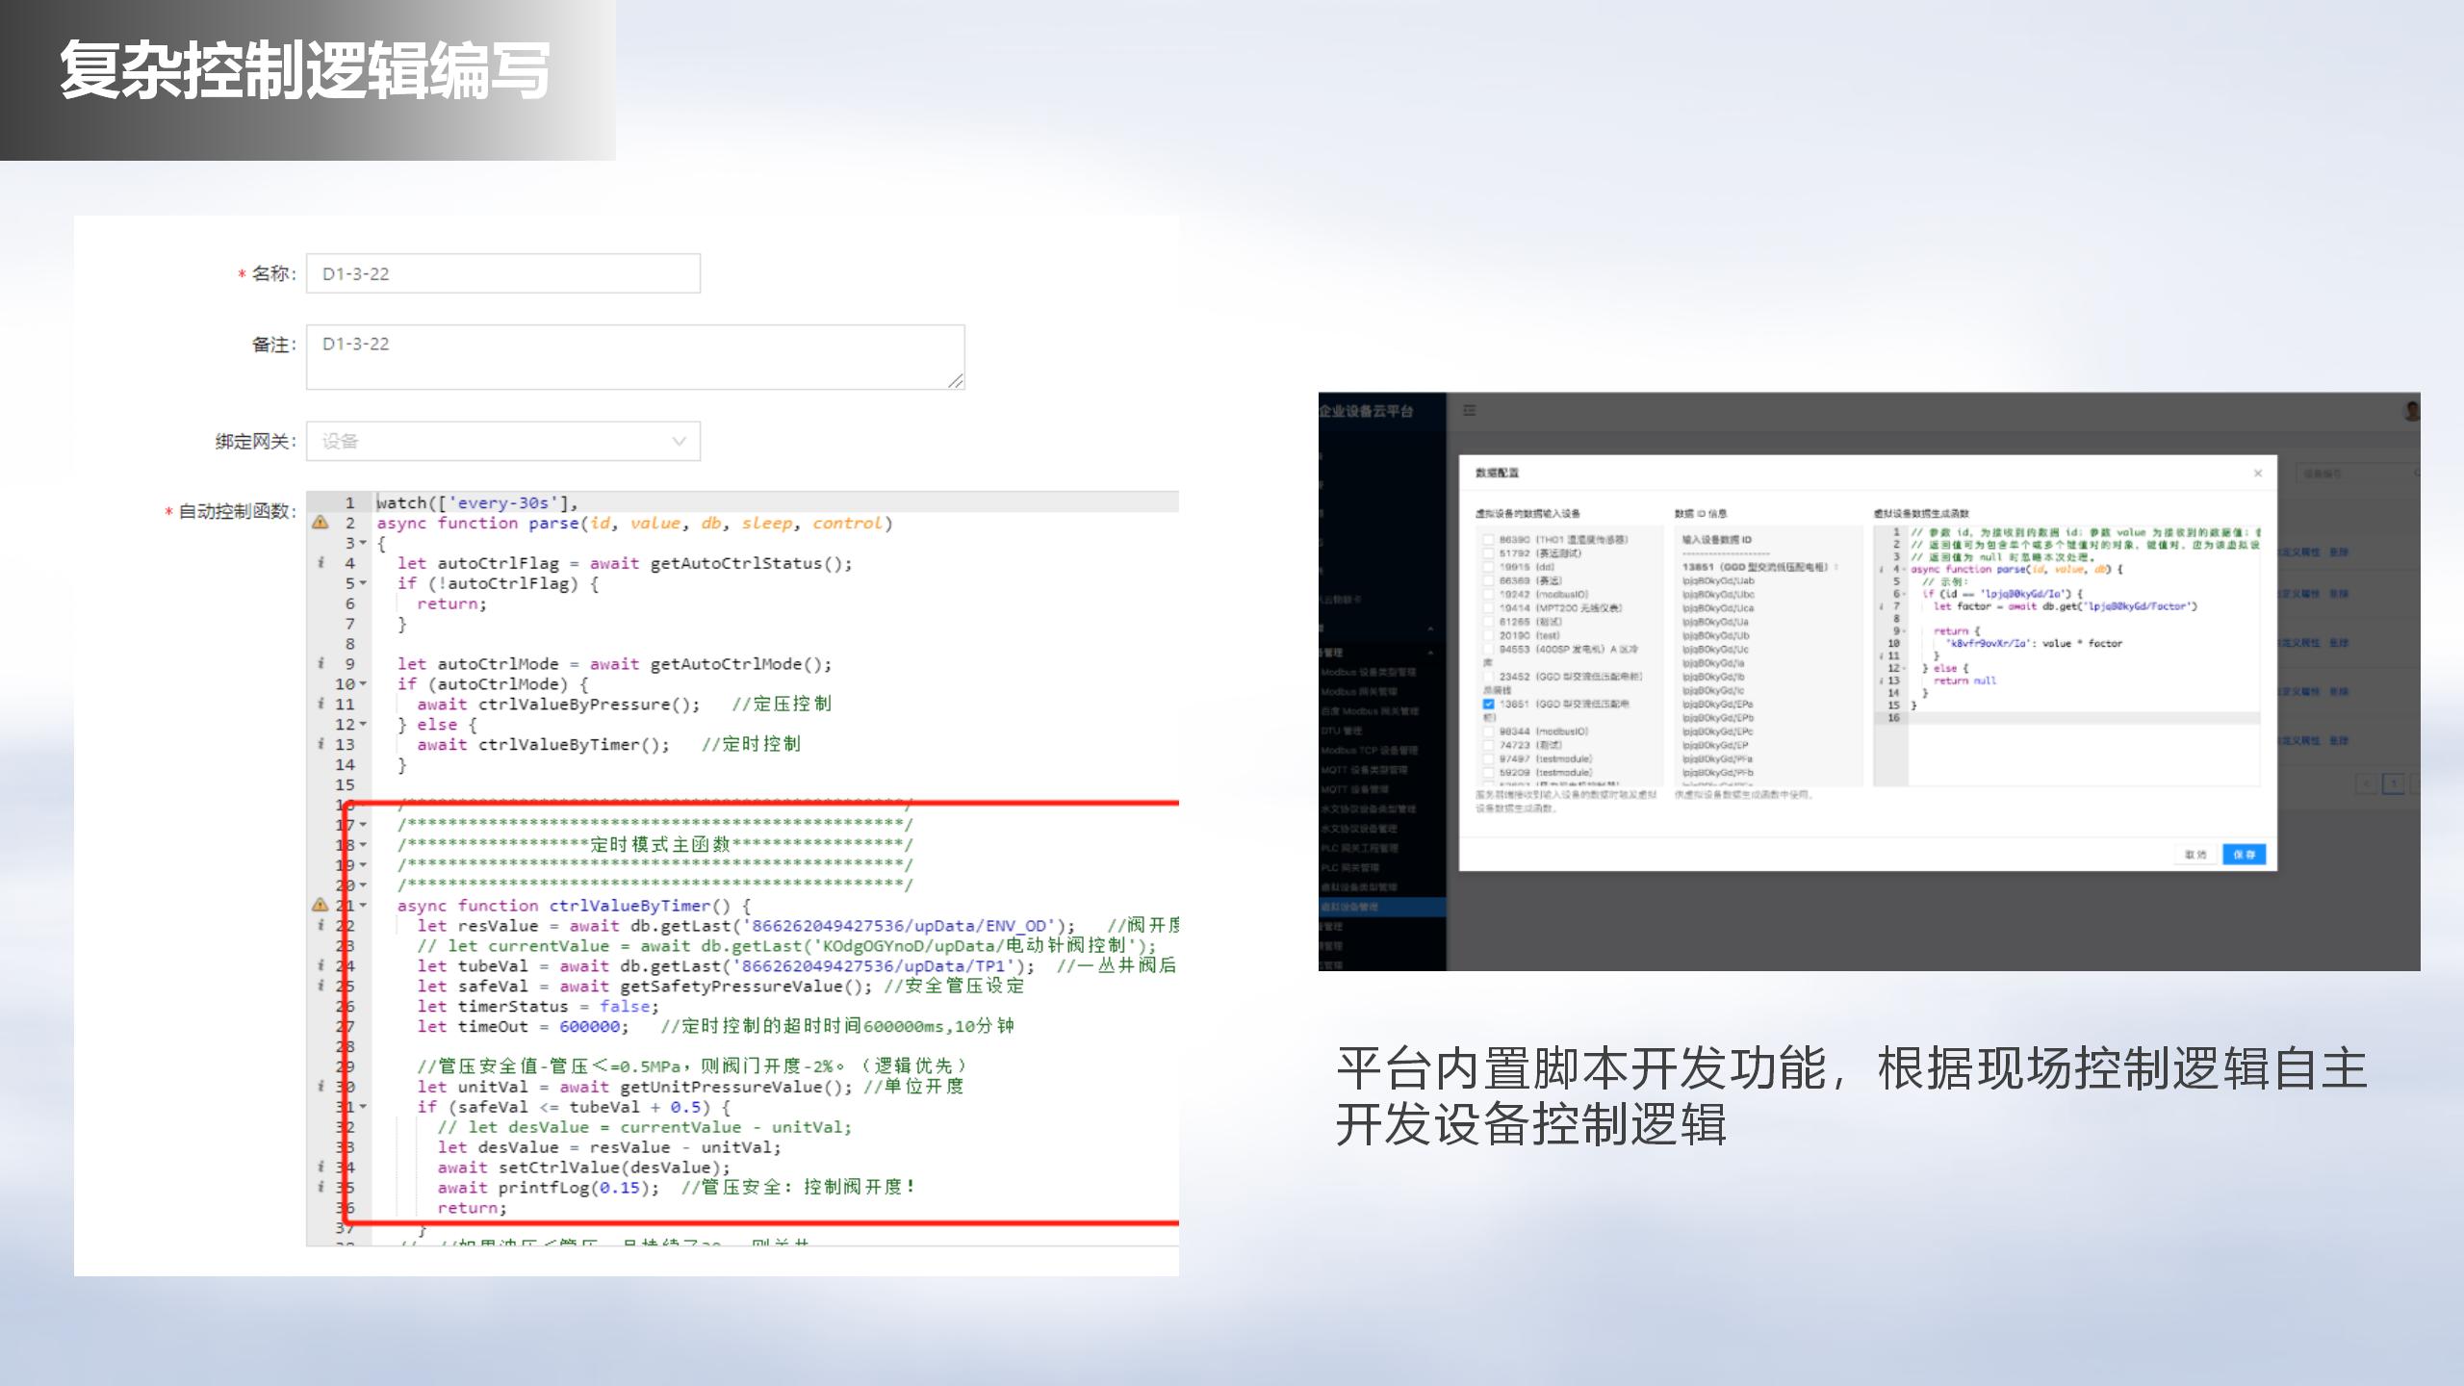Screen dimensions: 2464x1386
Task: Tick the checkbox for device 98344 (modbusIO)
Action: pos(1488,731)
